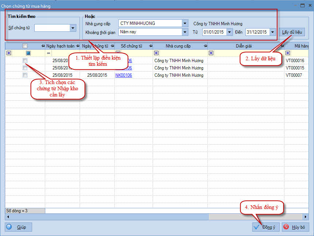Click the filter icon under Mã hàng column
The width and height of the screenshot is (314, 236).
pyautogui.click(x=288, y=53)
